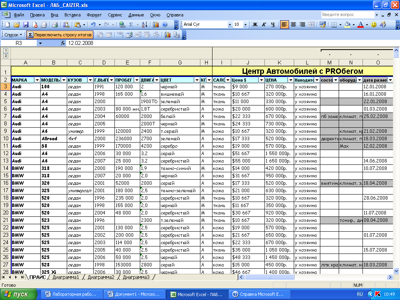Viewport: 400px width, 300px height.
Task: Open the Правка menu
Action: tap(37, 15)
